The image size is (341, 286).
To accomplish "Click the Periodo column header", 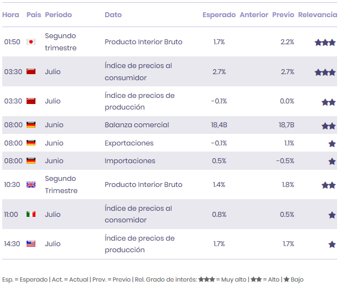I will click(58, 15).
